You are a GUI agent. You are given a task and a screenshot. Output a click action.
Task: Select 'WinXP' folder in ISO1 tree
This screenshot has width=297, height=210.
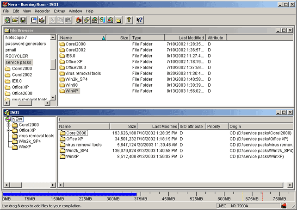tap(25, 147)
